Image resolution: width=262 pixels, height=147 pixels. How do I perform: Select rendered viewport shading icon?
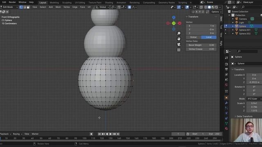(217, 7)
